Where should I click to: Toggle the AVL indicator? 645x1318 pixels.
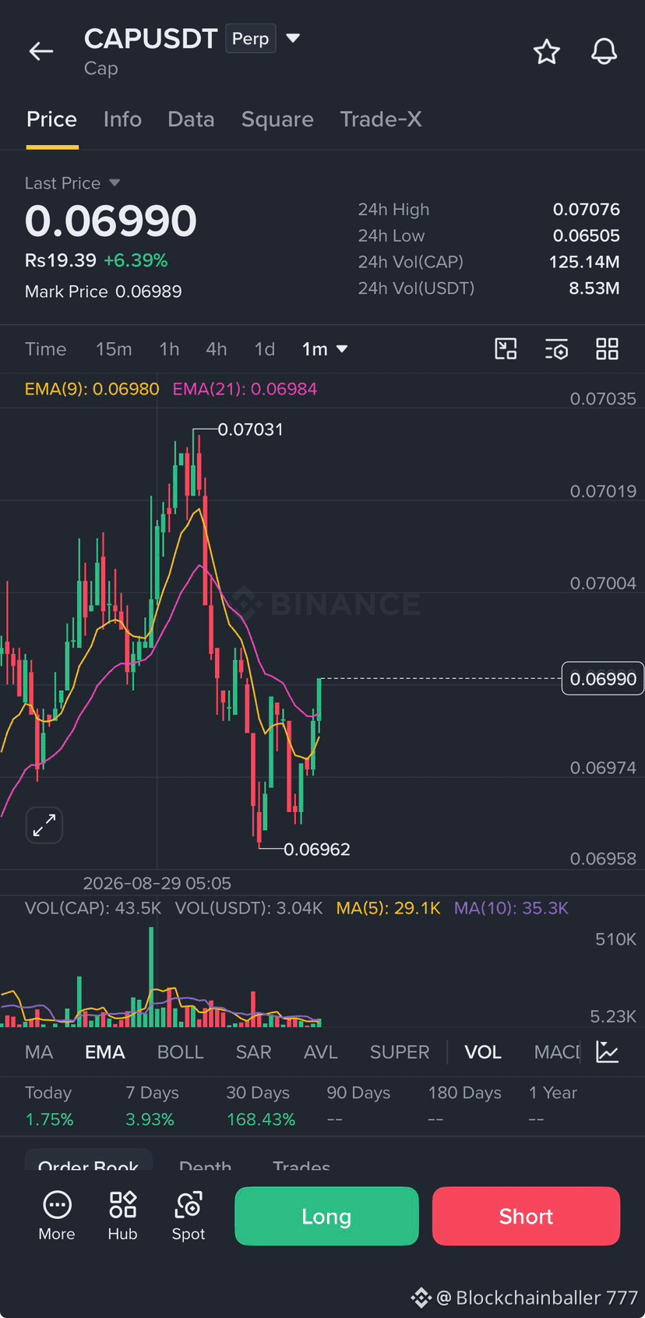click(x=321, y=1052)
